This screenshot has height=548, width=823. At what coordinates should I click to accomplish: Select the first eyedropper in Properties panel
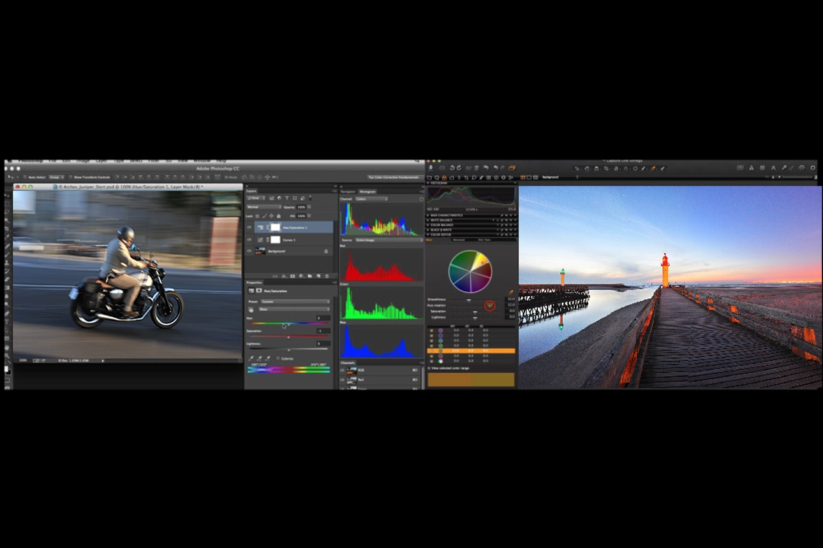click(251, 359)
